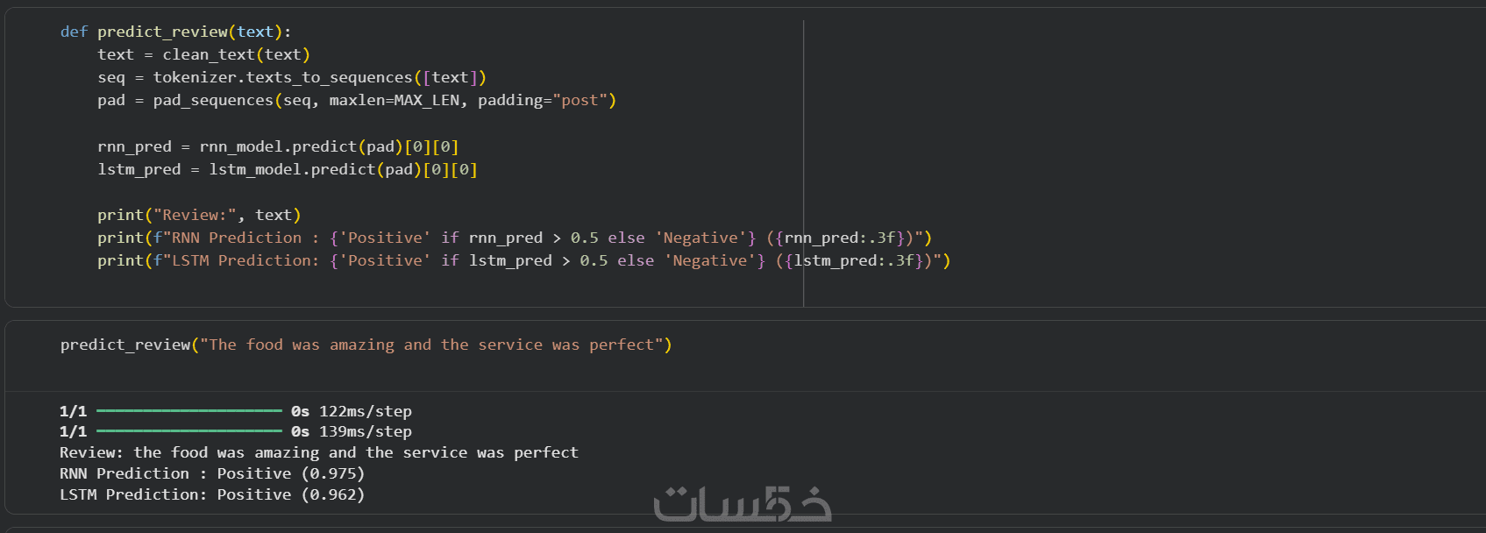Click the LSTM Prediction f-string print line

[523, 260]
